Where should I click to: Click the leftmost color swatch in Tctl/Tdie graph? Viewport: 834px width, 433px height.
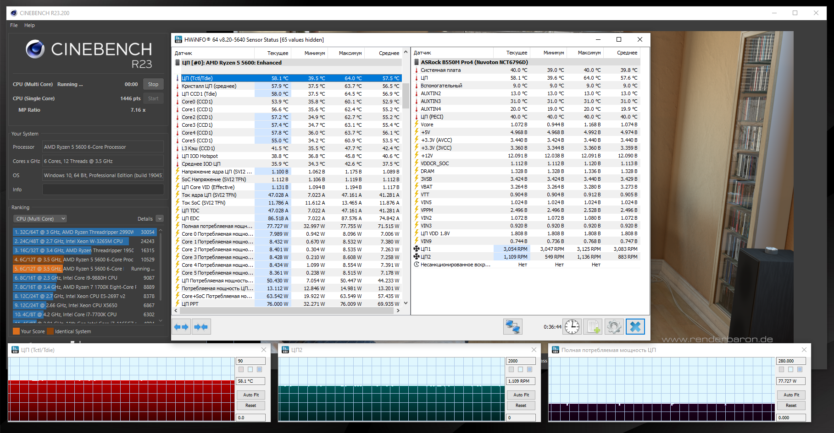point(241,369)
